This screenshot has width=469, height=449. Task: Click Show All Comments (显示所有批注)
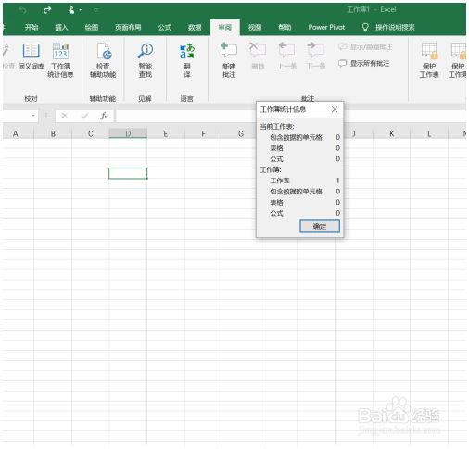pyautogui.click(x=363, y=64)
